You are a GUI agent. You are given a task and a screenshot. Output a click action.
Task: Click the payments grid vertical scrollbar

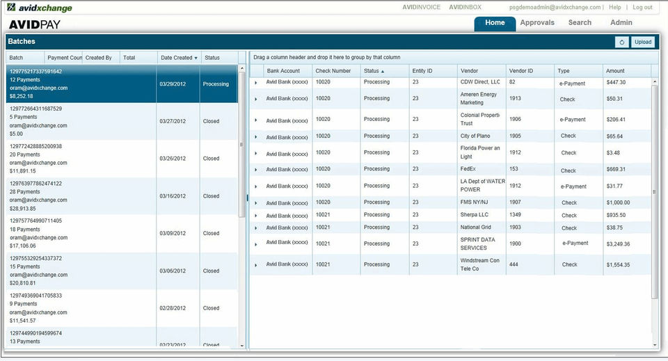point(655,191)
